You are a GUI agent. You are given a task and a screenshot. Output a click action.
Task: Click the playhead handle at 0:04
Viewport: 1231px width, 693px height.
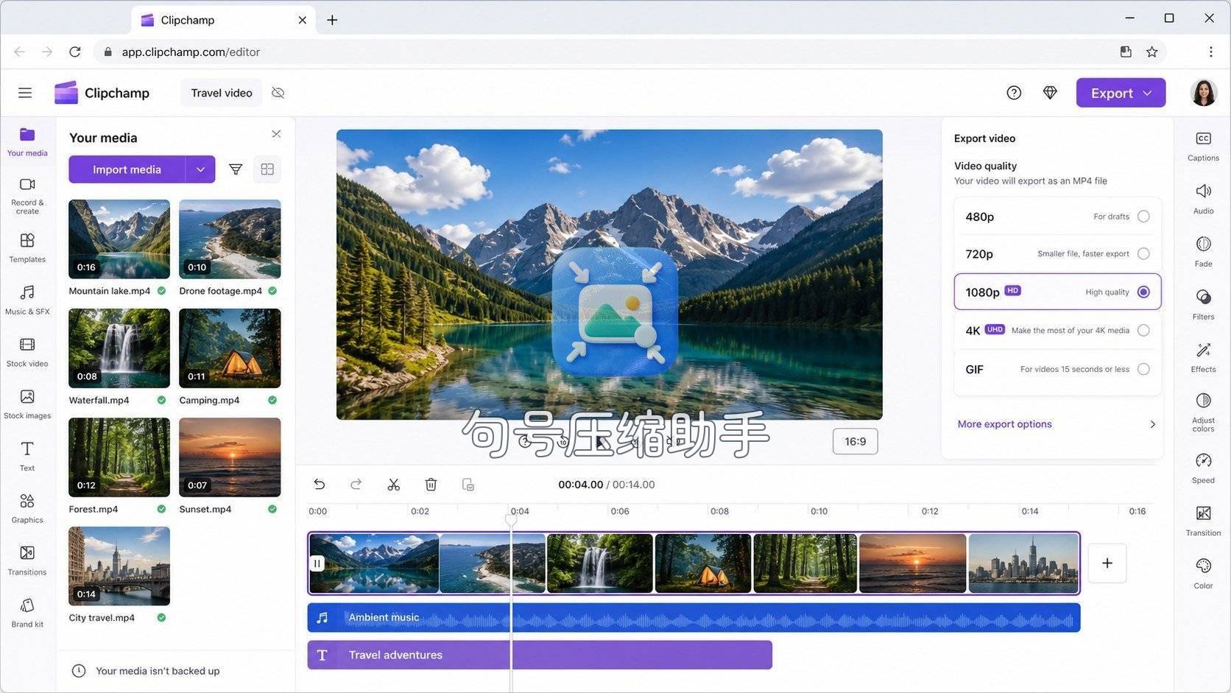[511, 518]
